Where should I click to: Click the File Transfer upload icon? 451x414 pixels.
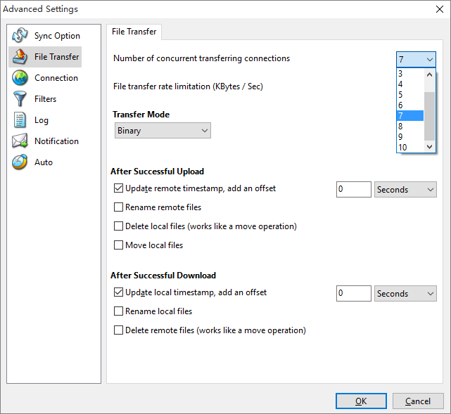tap(20, 57)
